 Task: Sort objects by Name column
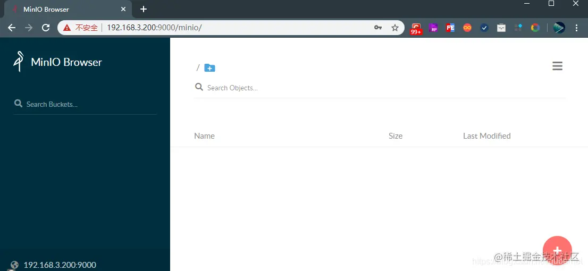tap(204, 135)
